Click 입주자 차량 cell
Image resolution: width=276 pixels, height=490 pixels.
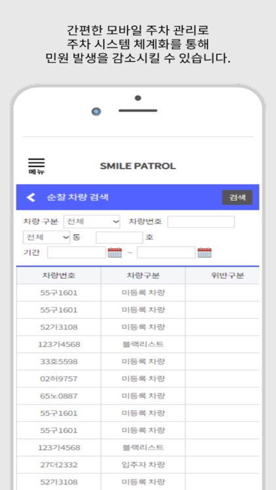(x=143, y=465)
